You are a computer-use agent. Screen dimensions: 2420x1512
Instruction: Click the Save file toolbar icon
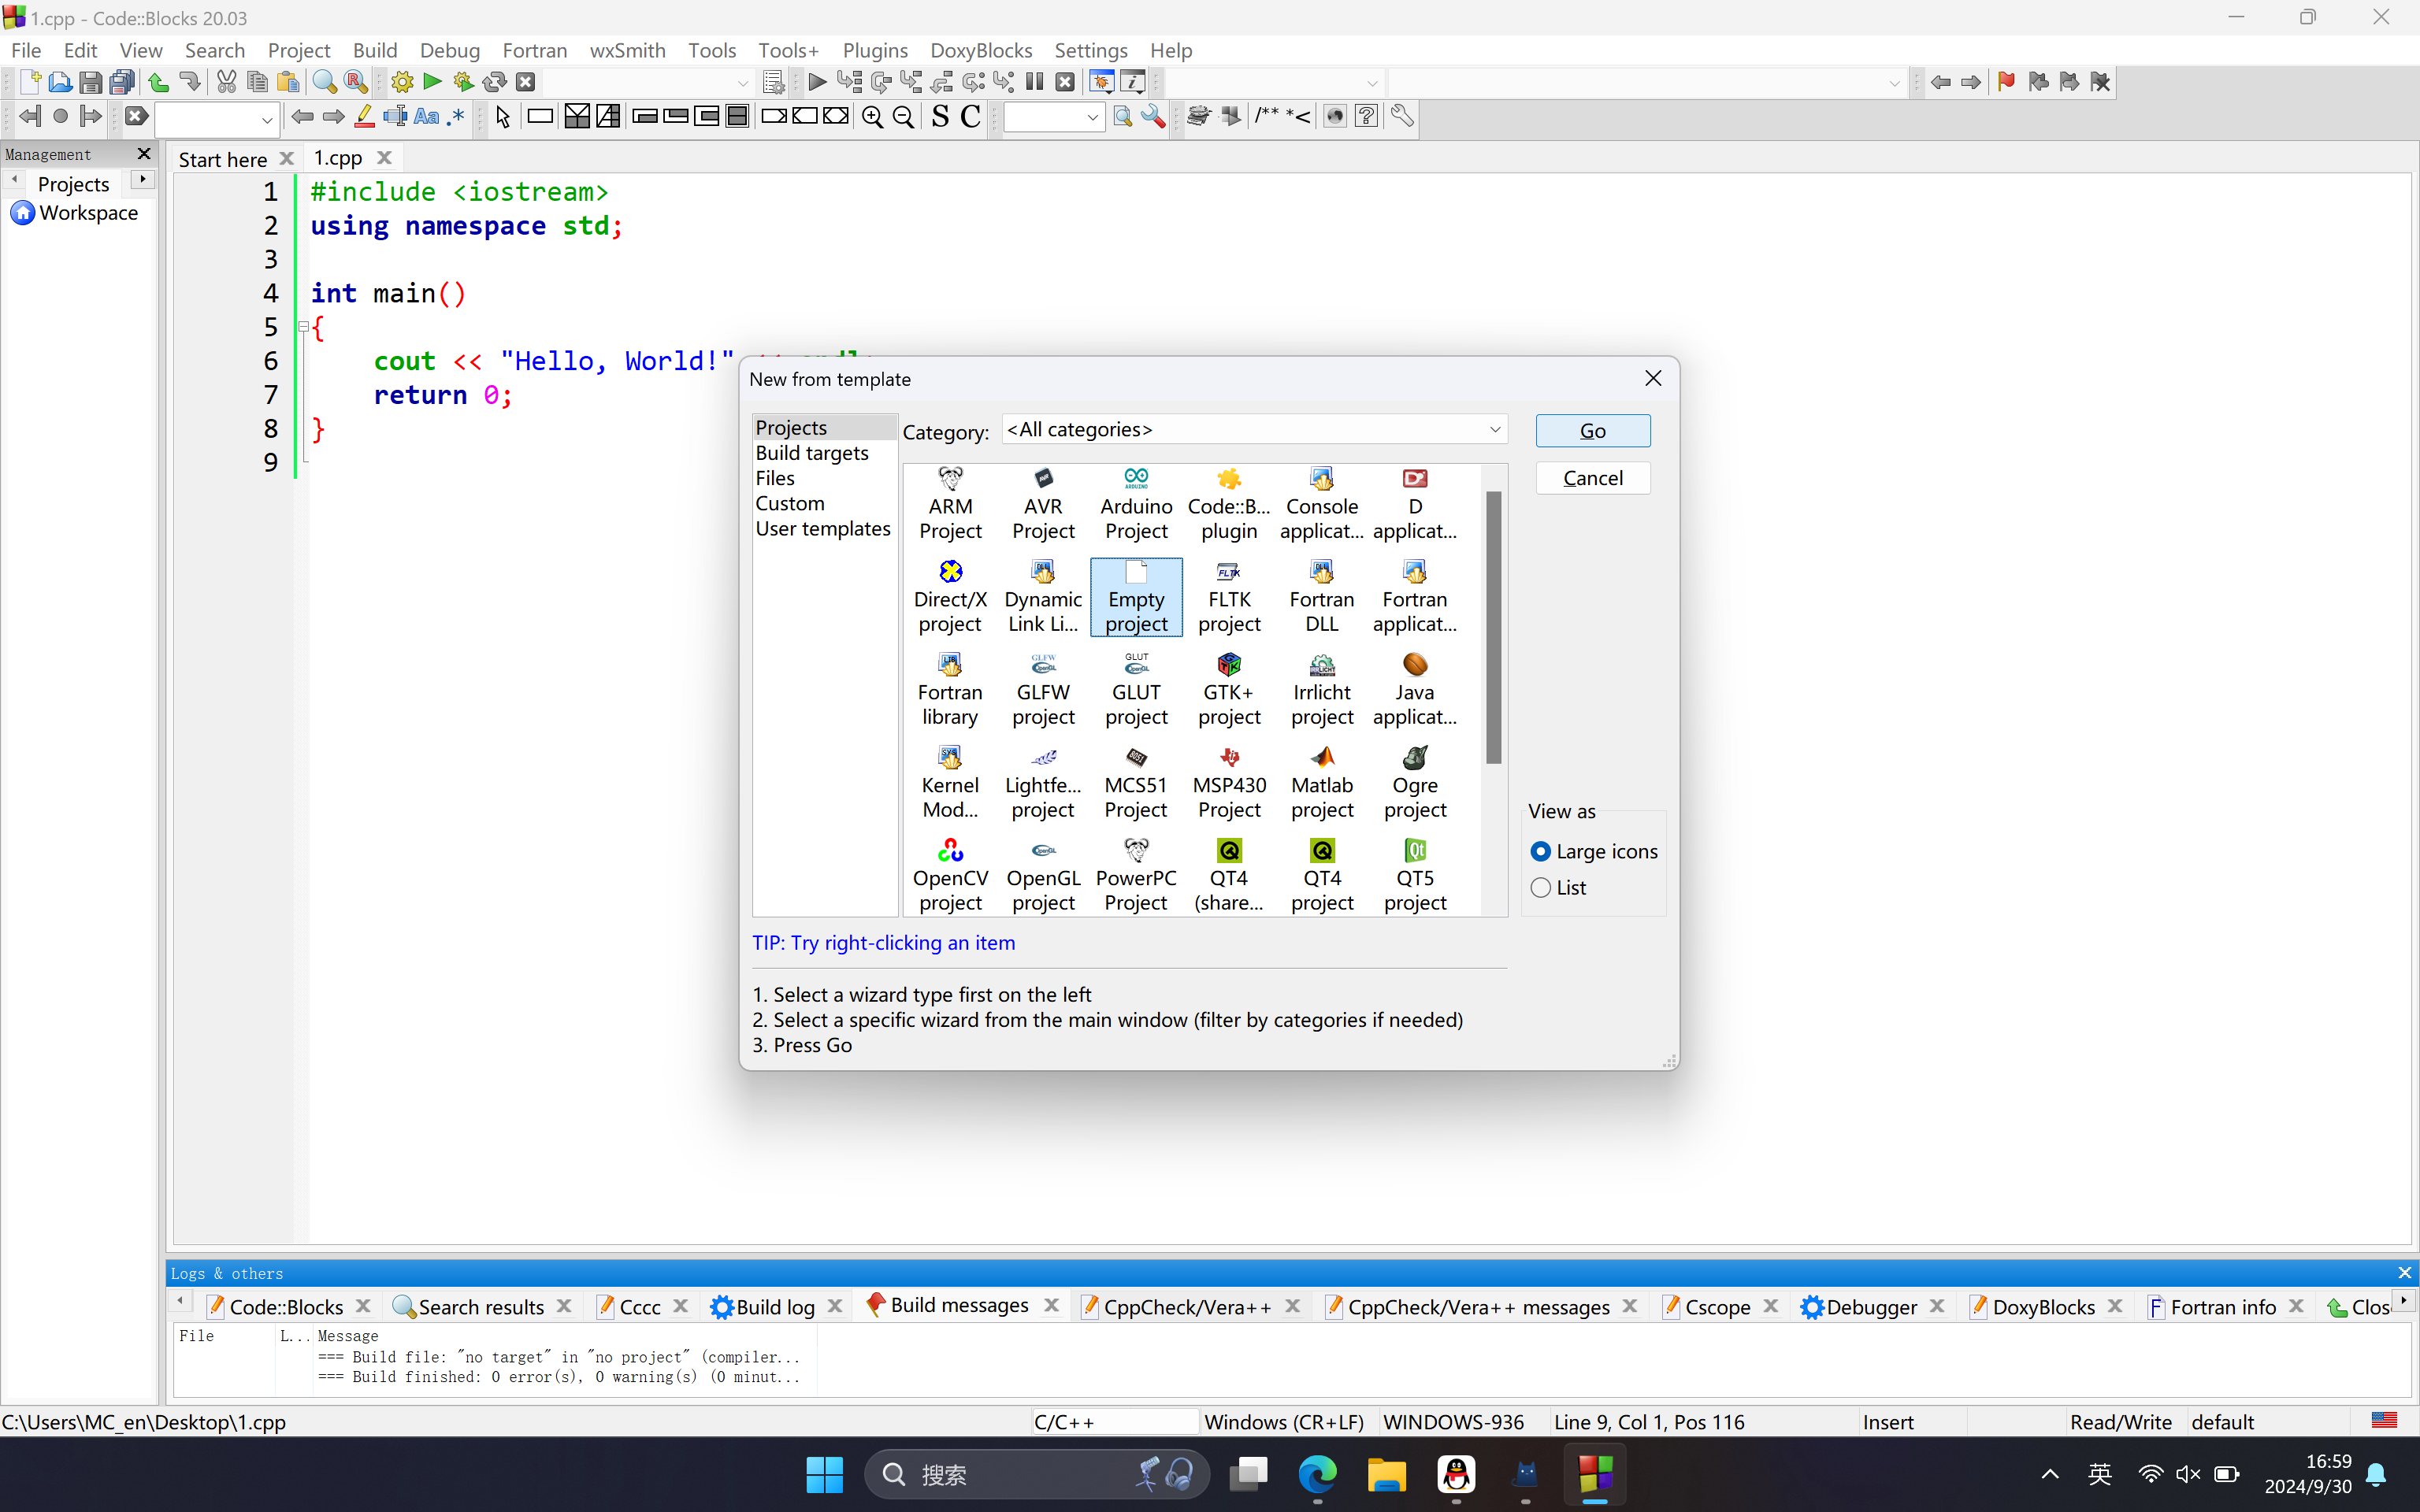(90, 82)
